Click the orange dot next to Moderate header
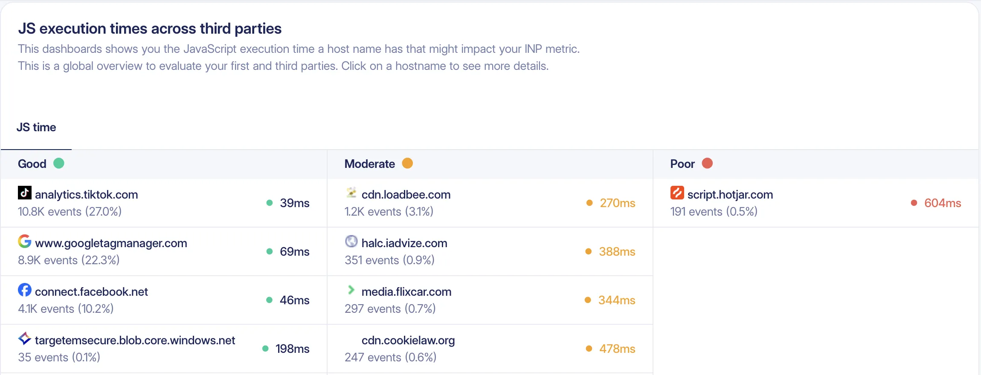This screenshot has height=375, width=981. [407, 164]
